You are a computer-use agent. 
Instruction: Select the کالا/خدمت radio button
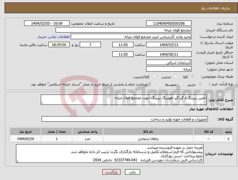(x=154, y=76)
